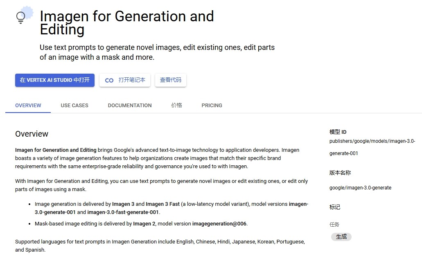This screenshot has width=422, height=259.
Task: Click the google/imagen-3.0-generate version name
Action: 360,188
